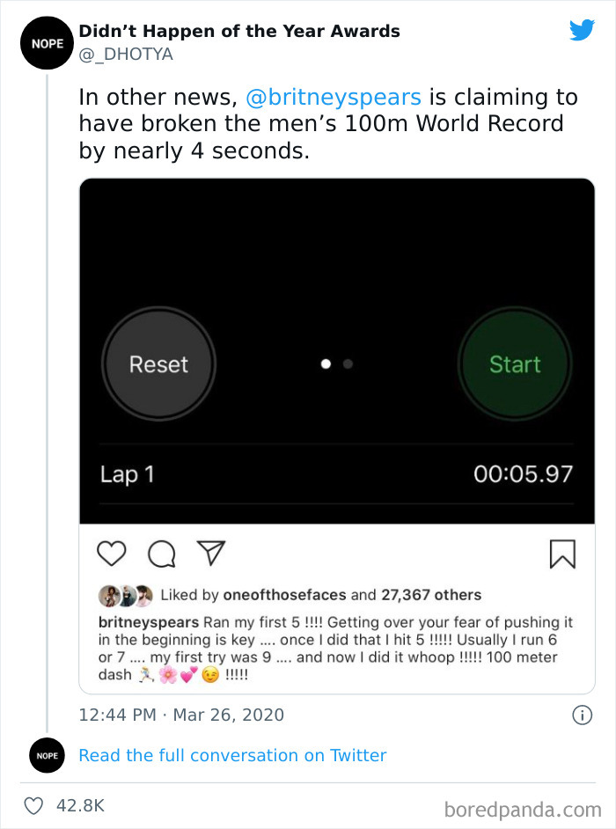Select the second carousel dot indicator

346,363
